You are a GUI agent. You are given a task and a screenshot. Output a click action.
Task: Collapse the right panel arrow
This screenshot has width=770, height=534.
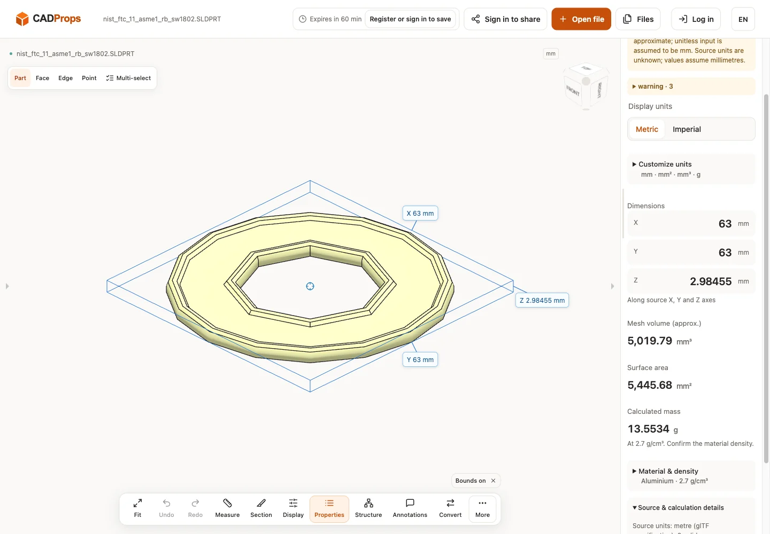click(612, 286)
